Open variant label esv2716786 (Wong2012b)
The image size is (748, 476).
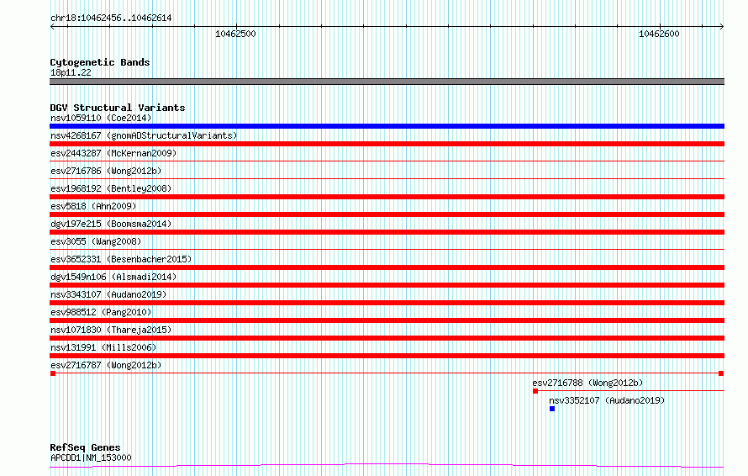[106, 171]
